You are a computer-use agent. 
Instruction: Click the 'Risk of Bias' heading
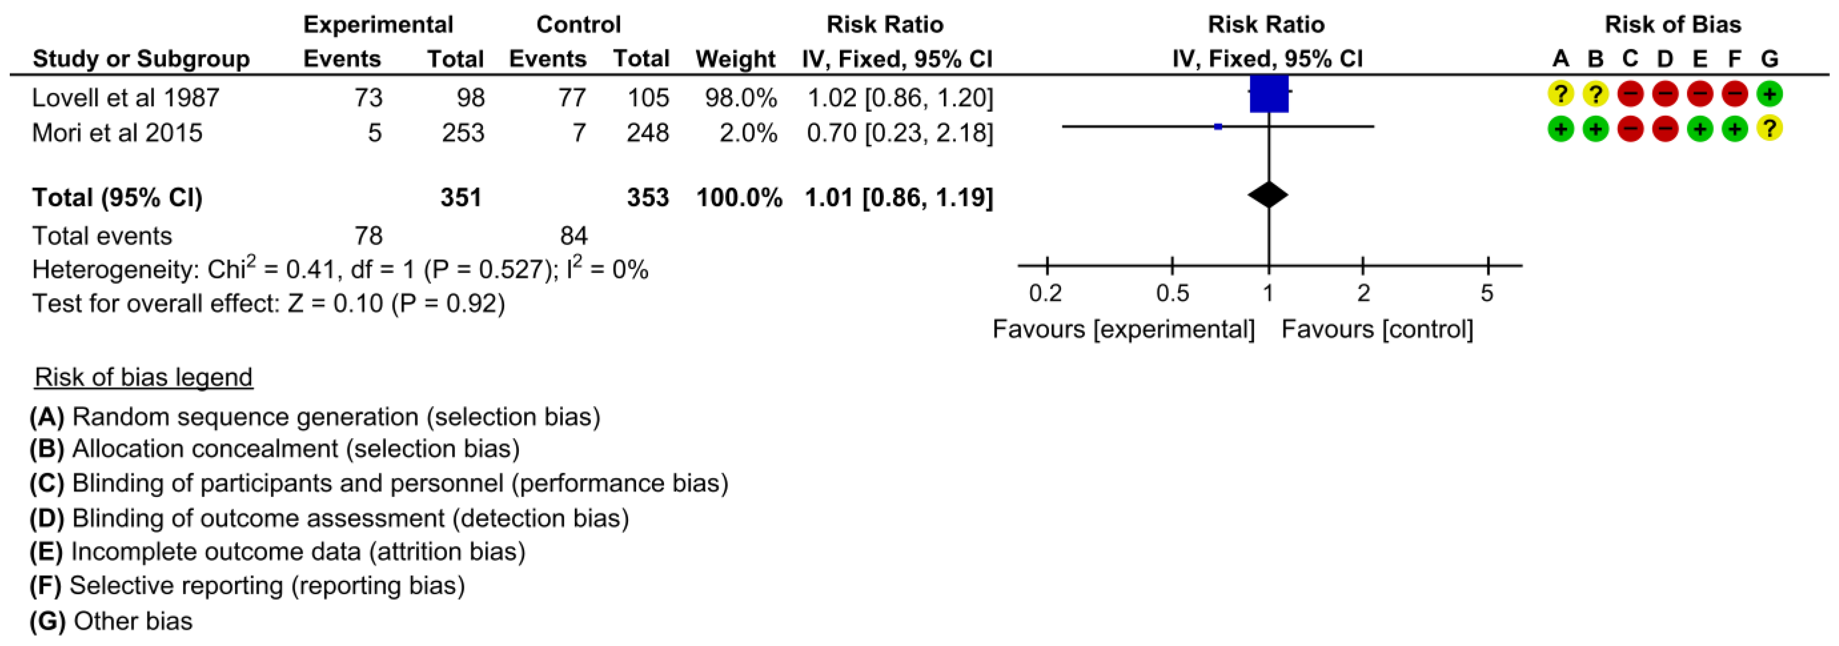1673,24
